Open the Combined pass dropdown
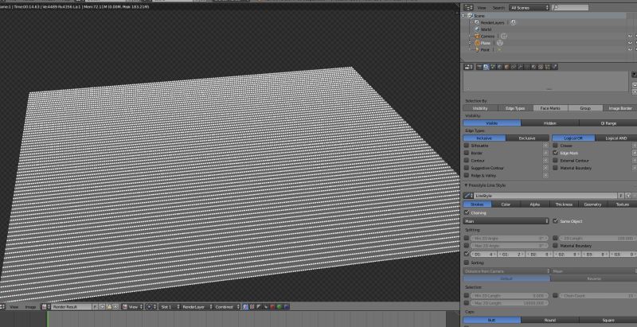 227,307
